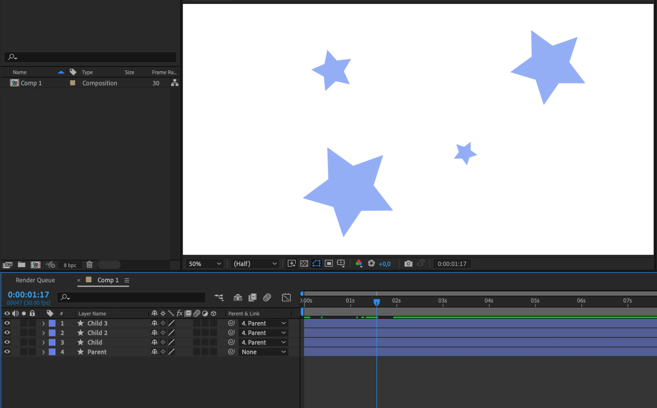Create a new folder in Project panel
Screen dimensions: 657x408
pyautogui.click(x=22, y=265)
